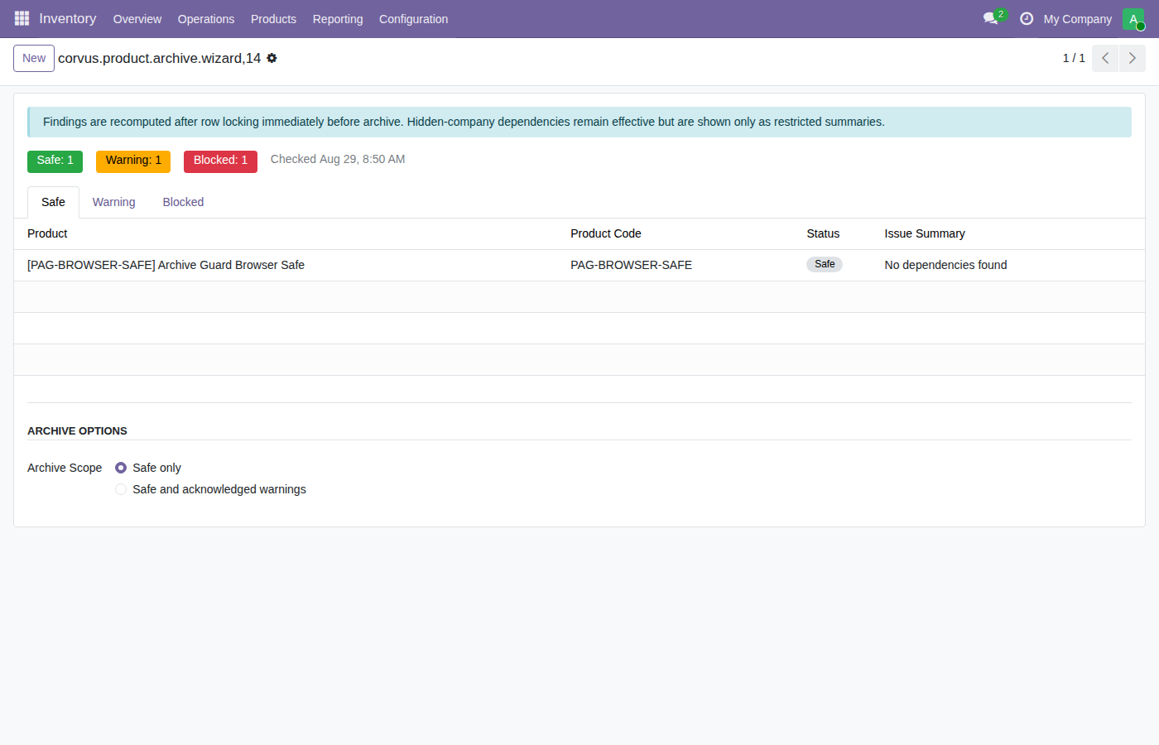Select the Safe only archive scope
The image size is (1159, 745).
[x=121, y=468]
